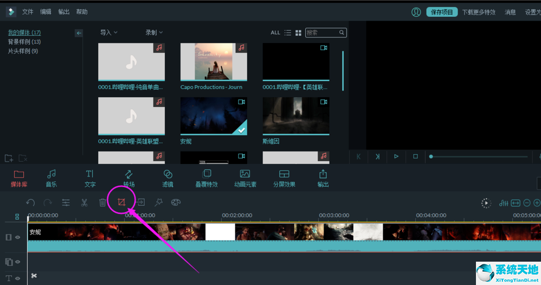Expand the 导入 import dropdown

pos(108,33)
